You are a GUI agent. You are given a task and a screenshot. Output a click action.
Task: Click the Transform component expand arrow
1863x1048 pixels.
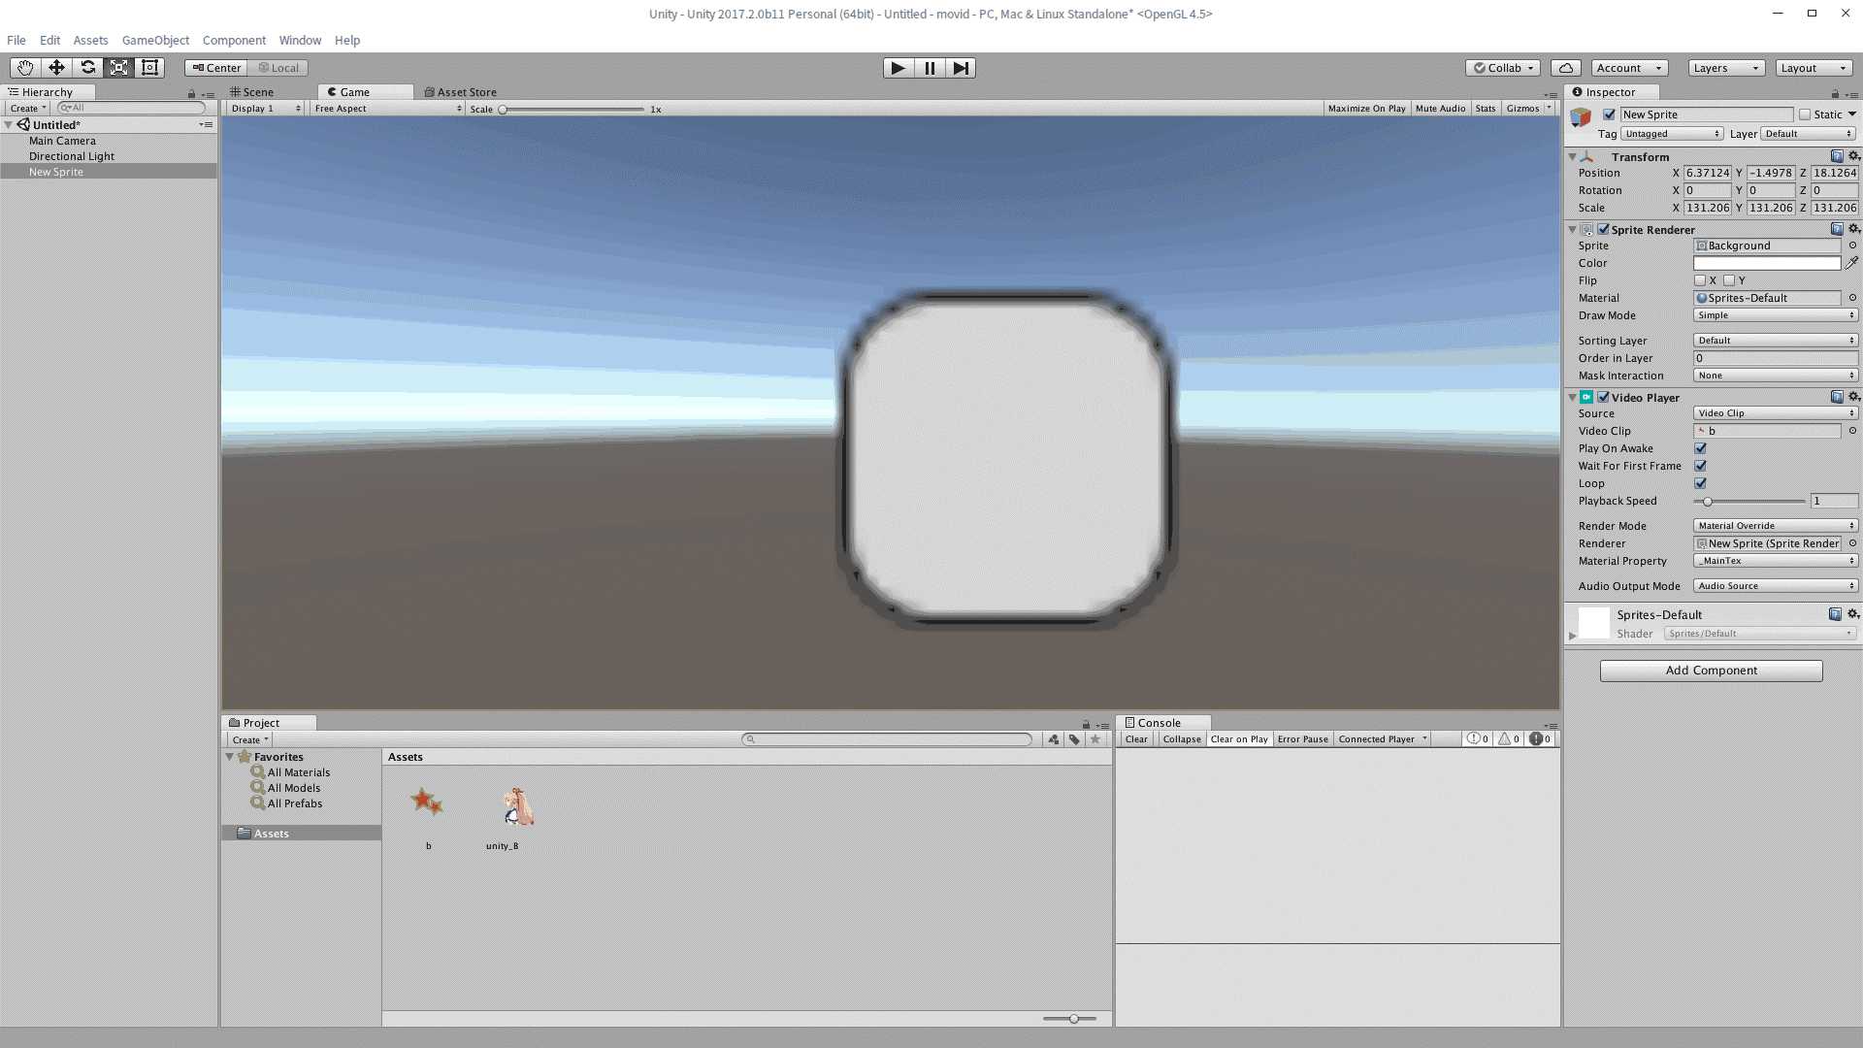1573,155
